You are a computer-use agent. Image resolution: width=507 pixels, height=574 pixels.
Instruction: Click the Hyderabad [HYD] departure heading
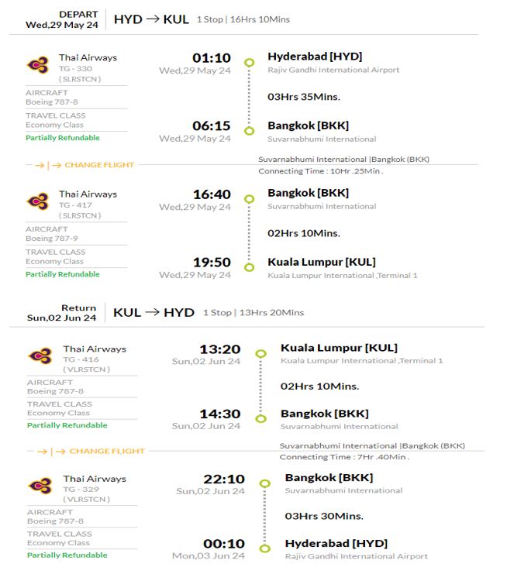315,57
